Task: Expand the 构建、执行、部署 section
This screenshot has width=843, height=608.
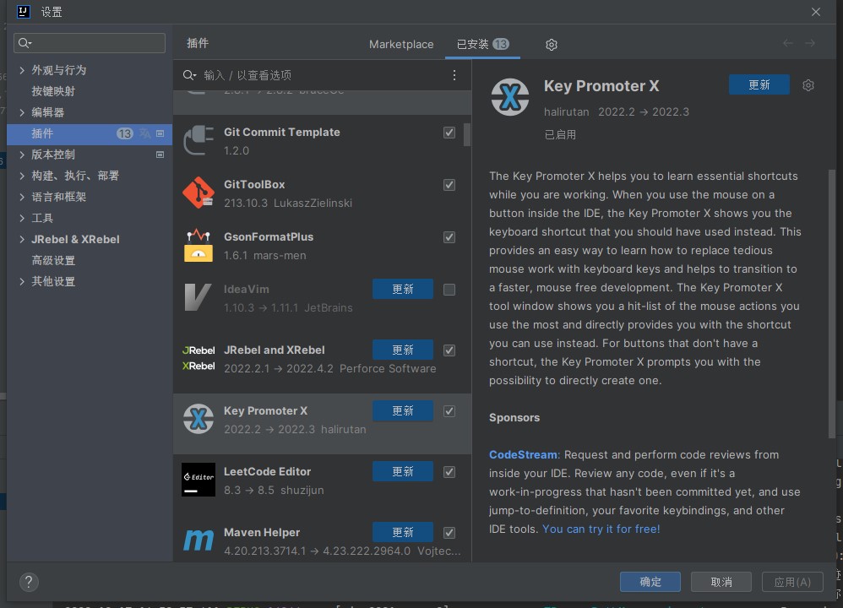Action: pyautogui.click(x=21, y=176)
